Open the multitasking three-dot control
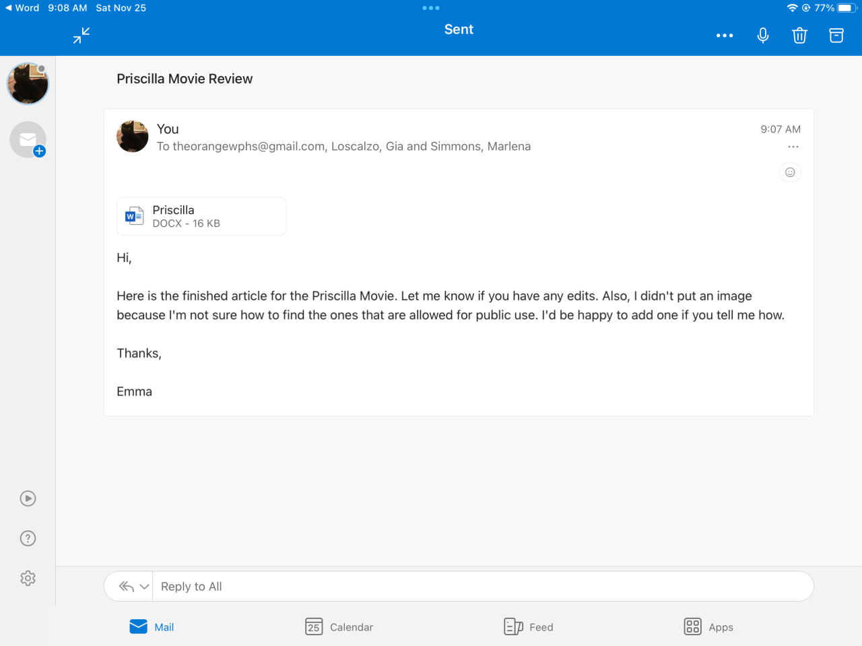The height and width of the screenshot is (646, 862). 431,8
